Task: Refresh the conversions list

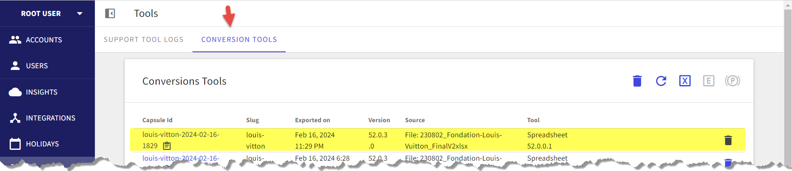Action: tap(661, 81)
